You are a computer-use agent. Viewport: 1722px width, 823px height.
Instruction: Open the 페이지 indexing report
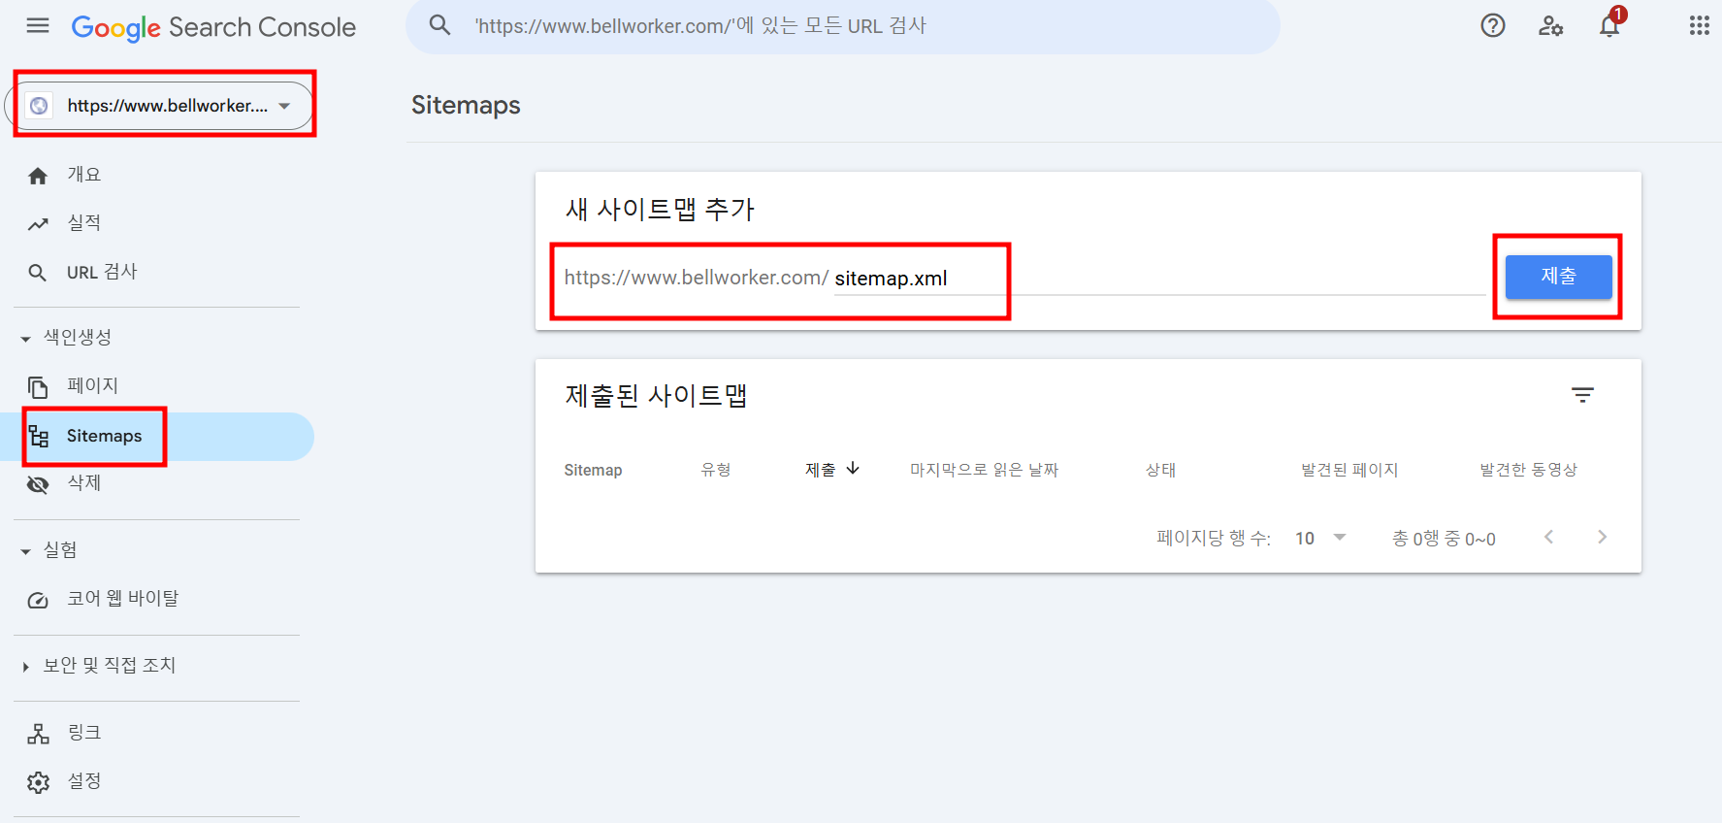[x=92, y=385]
